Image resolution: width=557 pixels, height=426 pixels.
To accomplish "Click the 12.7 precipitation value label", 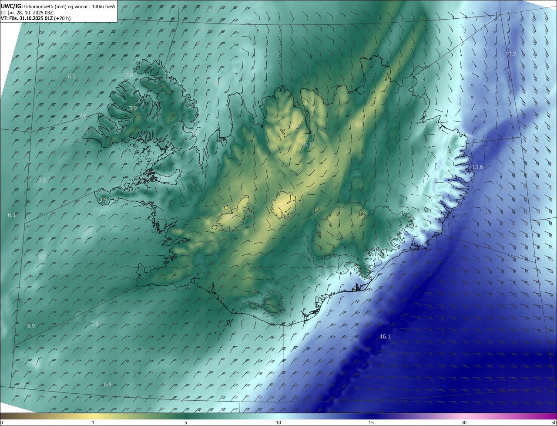I will (x=511, y=54).
